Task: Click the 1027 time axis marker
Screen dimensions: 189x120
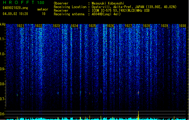Action: [x=128, y=26]
